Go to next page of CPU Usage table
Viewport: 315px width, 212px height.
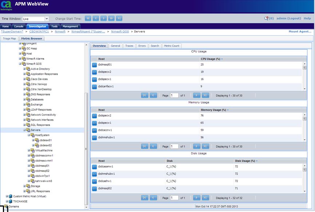coord(197,95)
